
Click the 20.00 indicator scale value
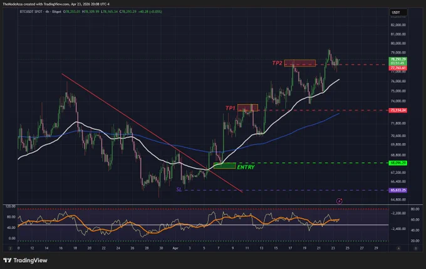click(x=415, y=241)
